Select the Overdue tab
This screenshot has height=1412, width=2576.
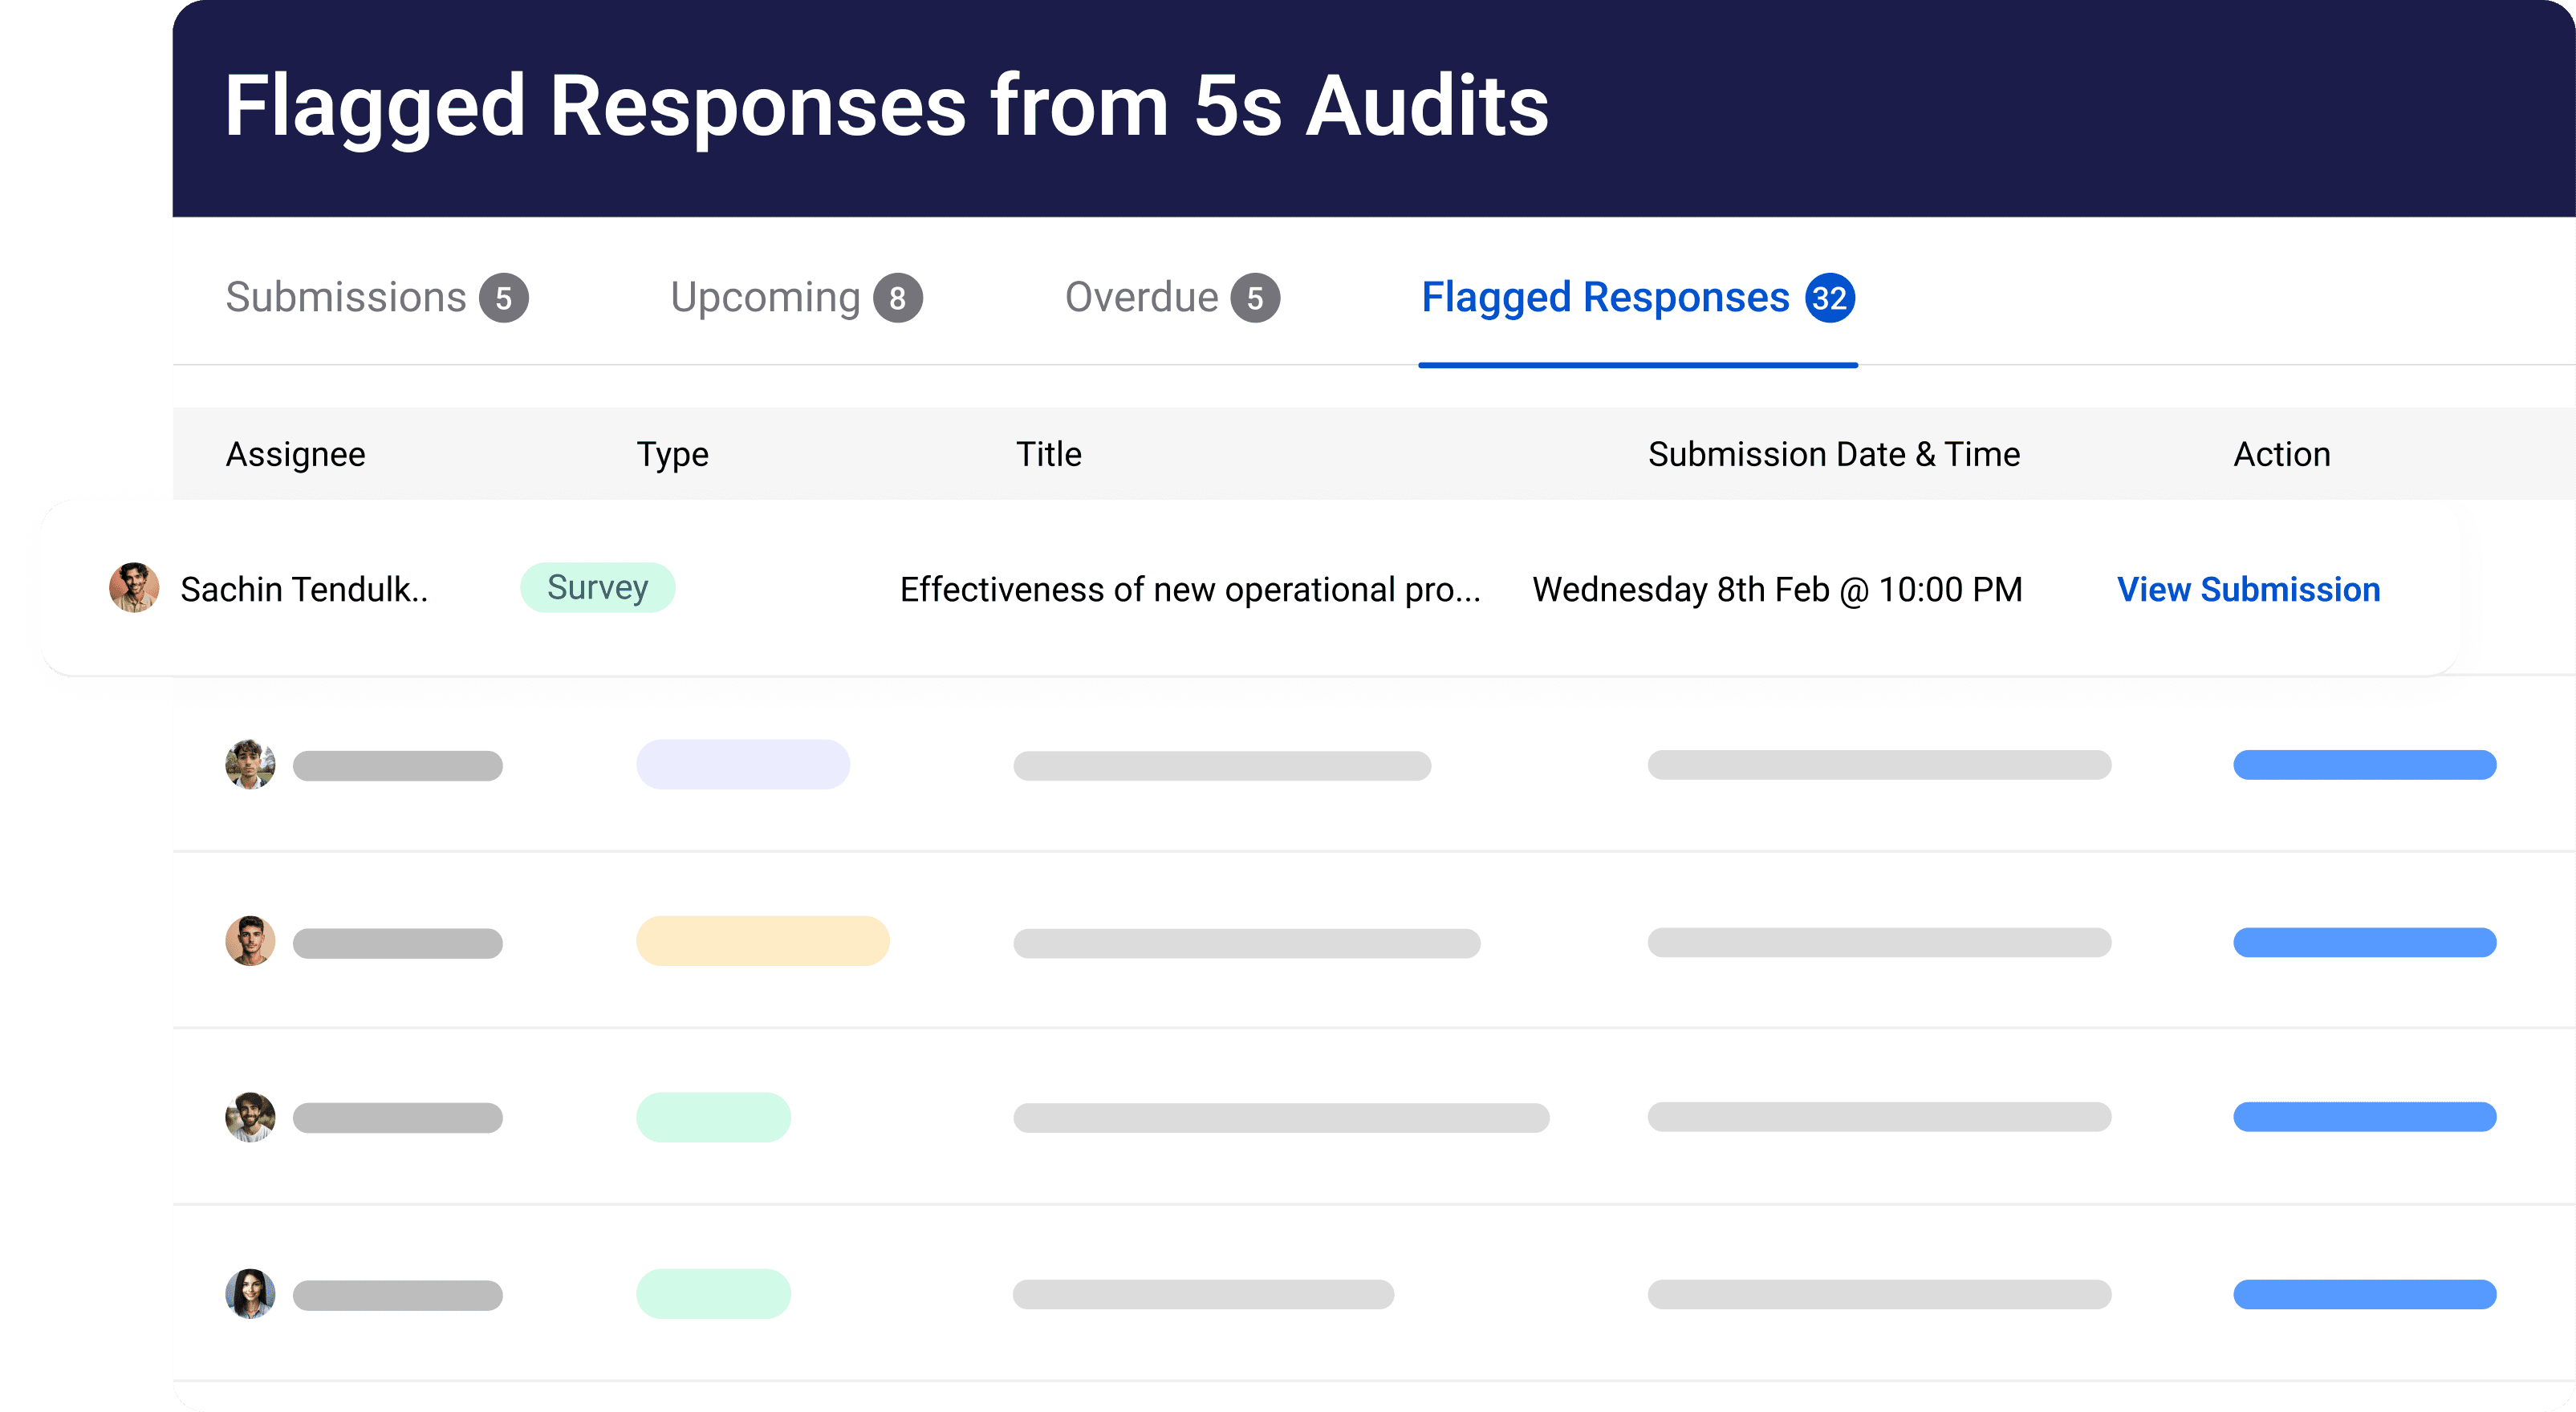(1141, 298)
